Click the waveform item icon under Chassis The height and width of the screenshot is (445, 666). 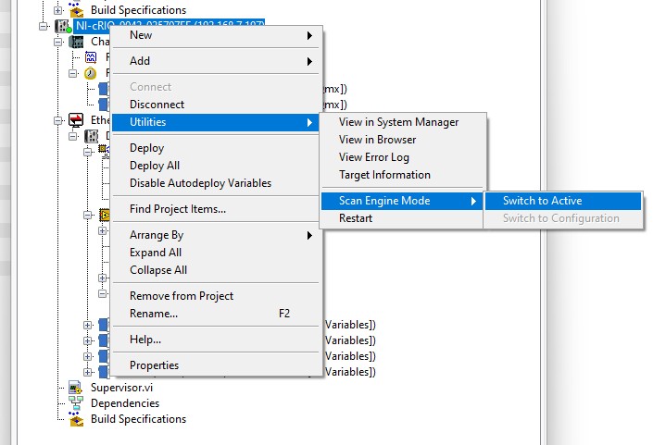91,57
